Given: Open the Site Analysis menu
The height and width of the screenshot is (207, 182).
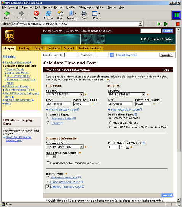Looking at the screenshot, I should pos(86,7).
